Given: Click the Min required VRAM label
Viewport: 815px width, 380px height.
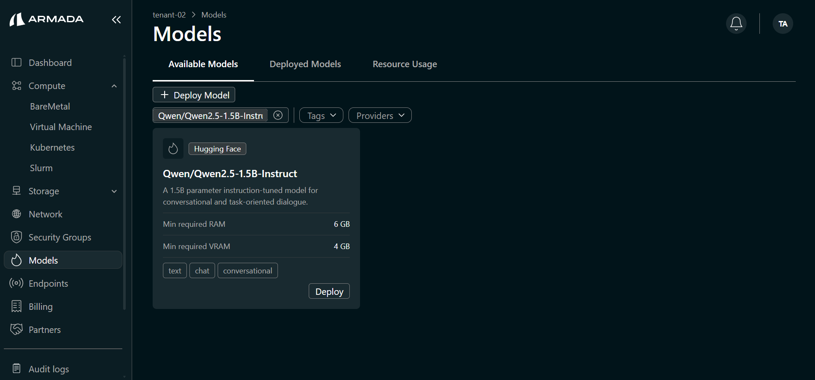Looking at the screenshot, I should [197, 246].
